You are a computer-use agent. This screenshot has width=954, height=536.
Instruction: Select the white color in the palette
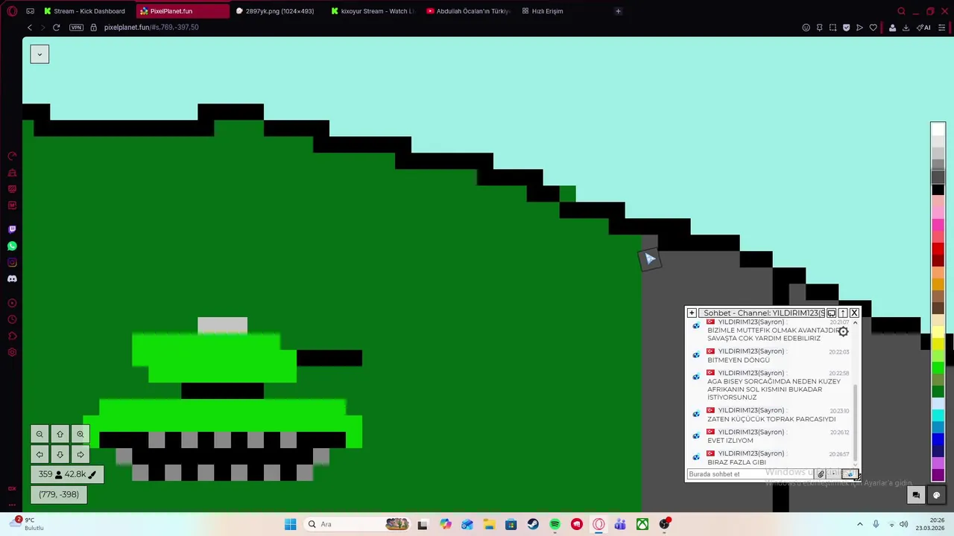click(x=938, y=130)
